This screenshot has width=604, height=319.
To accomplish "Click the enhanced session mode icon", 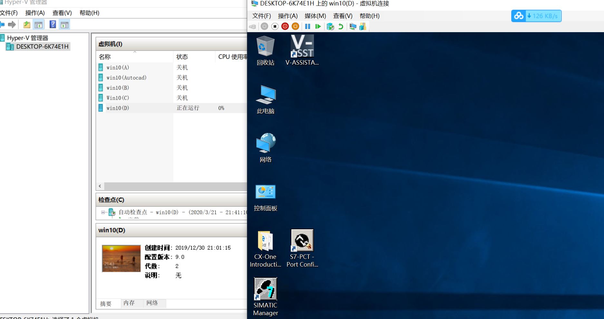I will [x=353, y=26].
